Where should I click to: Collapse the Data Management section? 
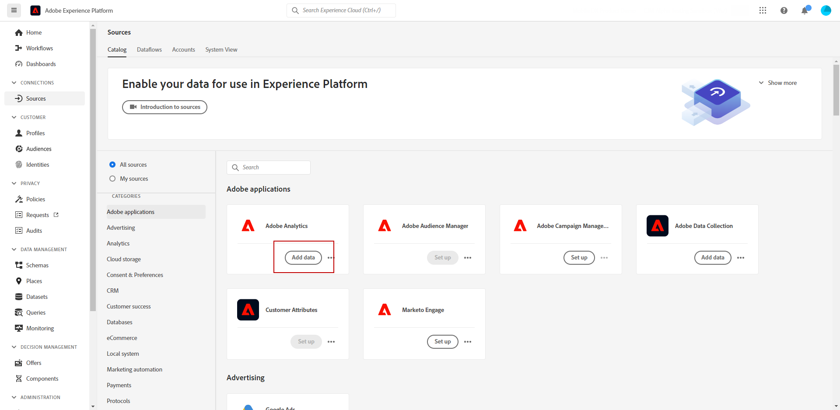click(14, 249)
